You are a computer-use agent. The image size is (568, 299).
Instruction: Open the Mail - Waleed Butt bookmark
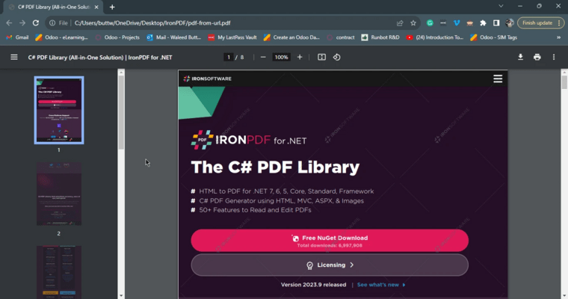coord(173,37)
